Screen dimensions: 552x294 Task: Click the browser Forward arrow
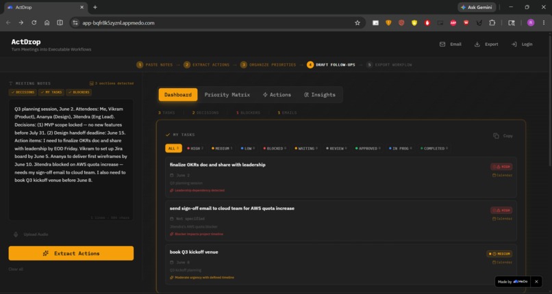(x=21, y=23)
